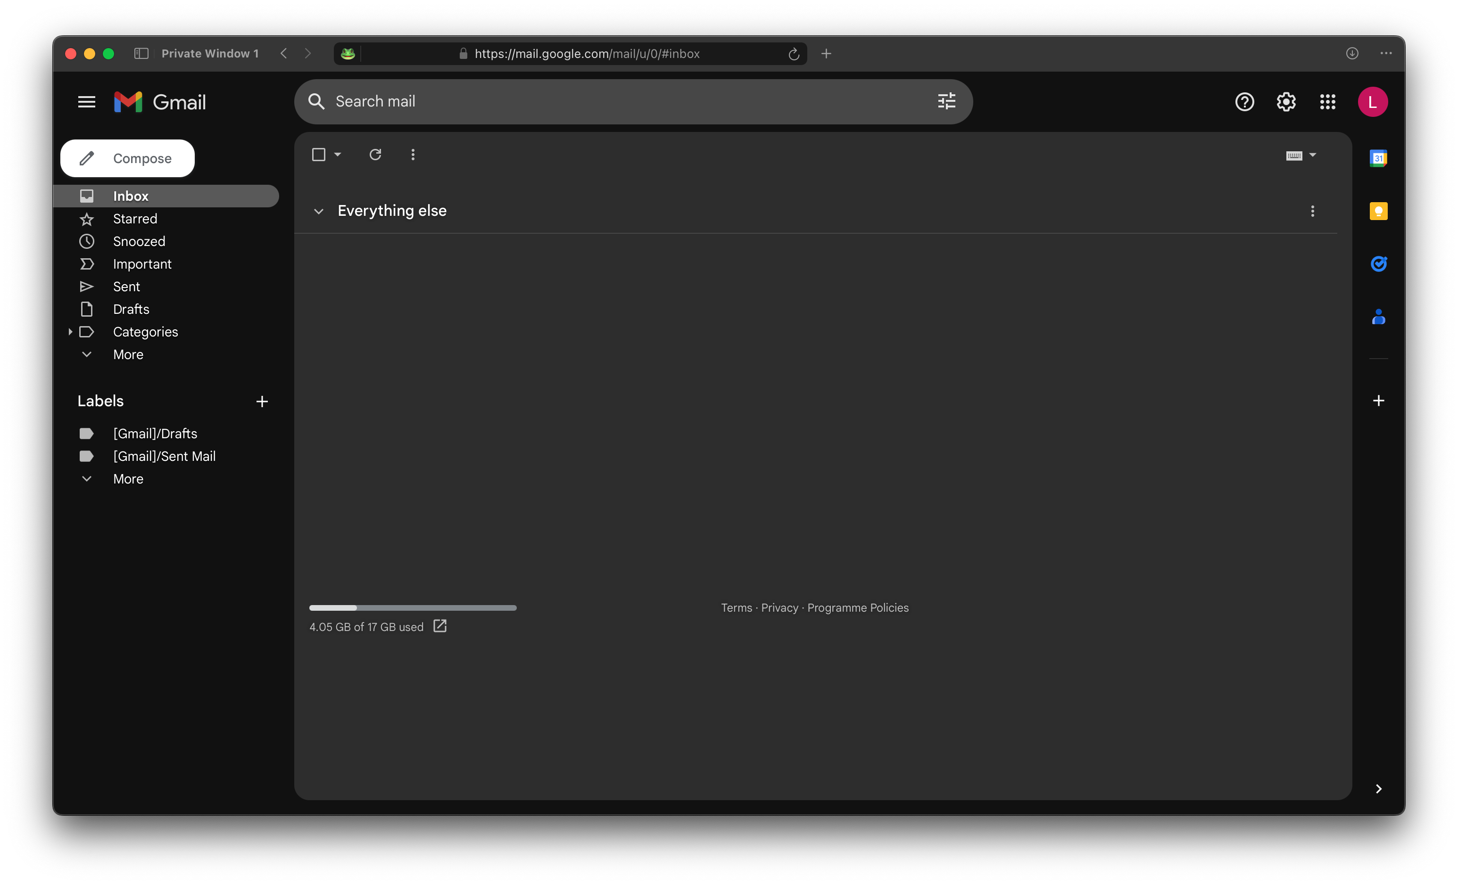Go to the Sent folder

(x=126, y=287)
